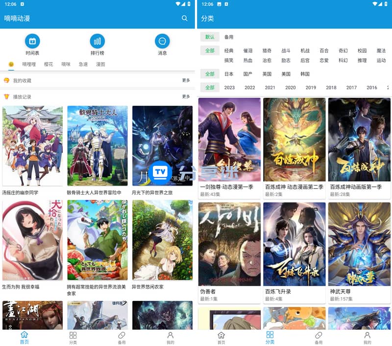The height and width of the screenshot is (346, 392).
Task: Choose the 2022 year filter
Action: [250, 88]
